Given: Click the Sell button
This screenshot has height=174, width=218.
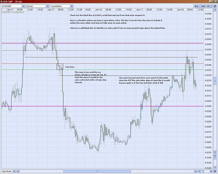Looking at the screenshot, I should click(203, 6).
